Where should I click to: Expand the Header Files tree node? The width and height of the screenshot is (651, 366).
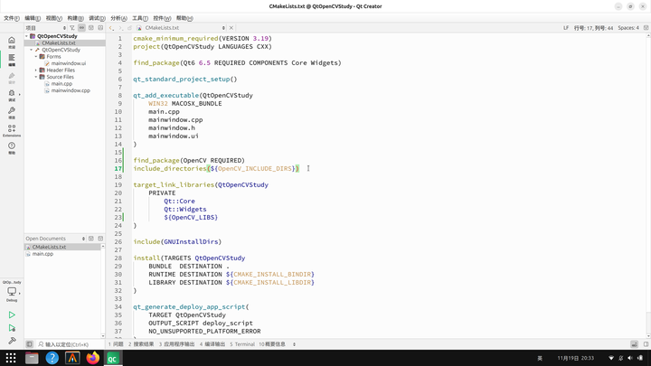[x=36, y=70]
